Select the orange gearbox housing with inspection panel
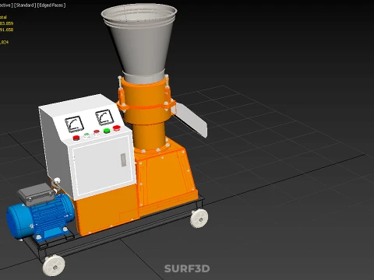The image size is (374, 280). (166, 179)
